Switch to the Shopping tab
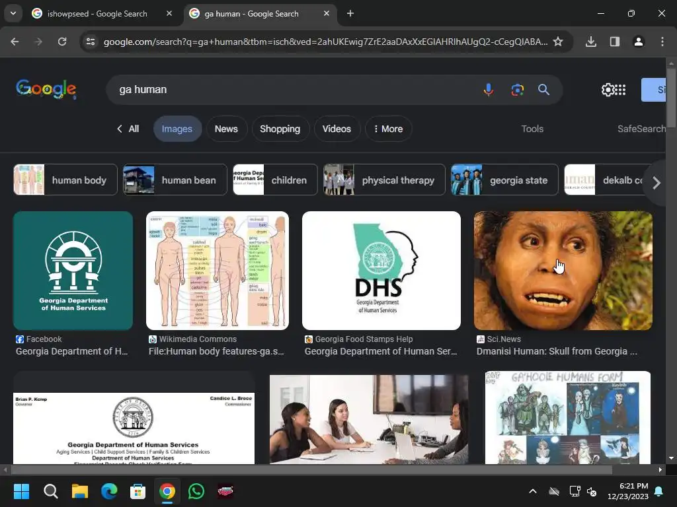677x507 pixels. pos(280,129)
